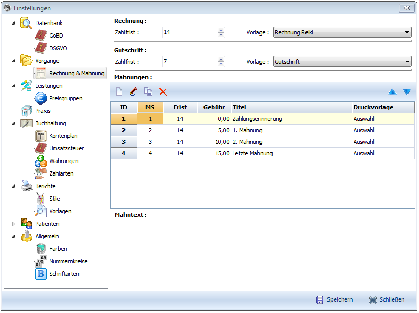Click the Schließen button
Screen dimensions: 419x313
pos(387,300)
